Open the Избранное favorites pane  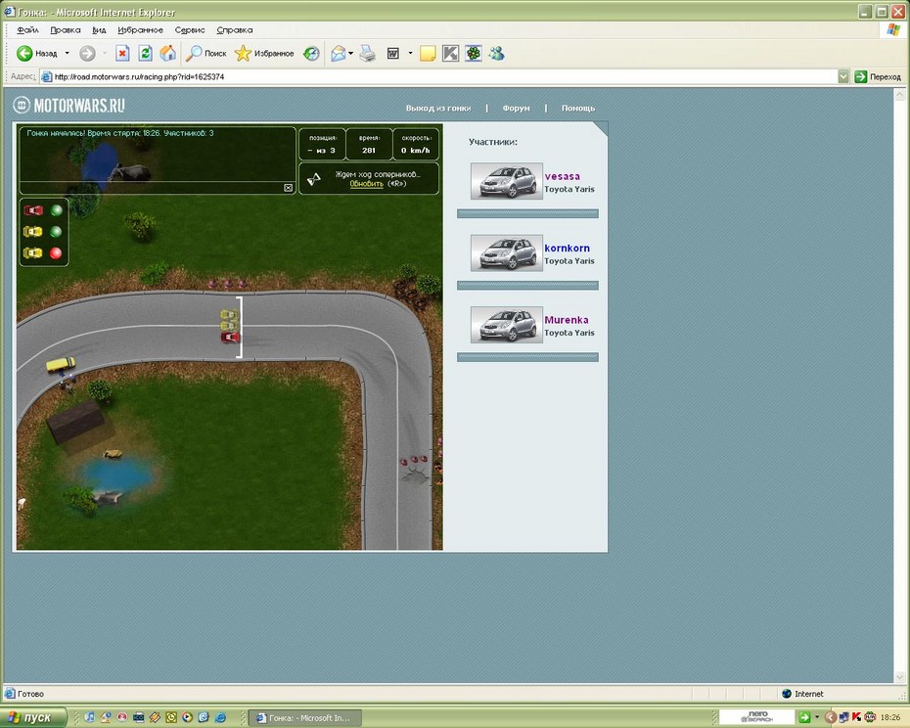click(x=264, y=54)
